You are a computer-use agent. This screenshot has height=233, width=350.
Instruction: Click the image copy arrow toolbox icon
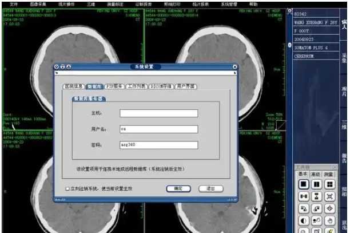(x=316, y=208)
